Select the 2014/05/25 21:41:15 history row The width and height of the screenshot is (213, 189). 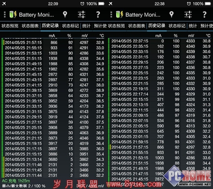coord(54,85)
